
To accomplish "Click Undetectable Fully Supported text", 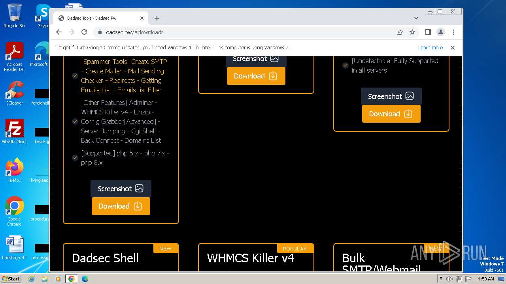I will [x=395, y=65].
